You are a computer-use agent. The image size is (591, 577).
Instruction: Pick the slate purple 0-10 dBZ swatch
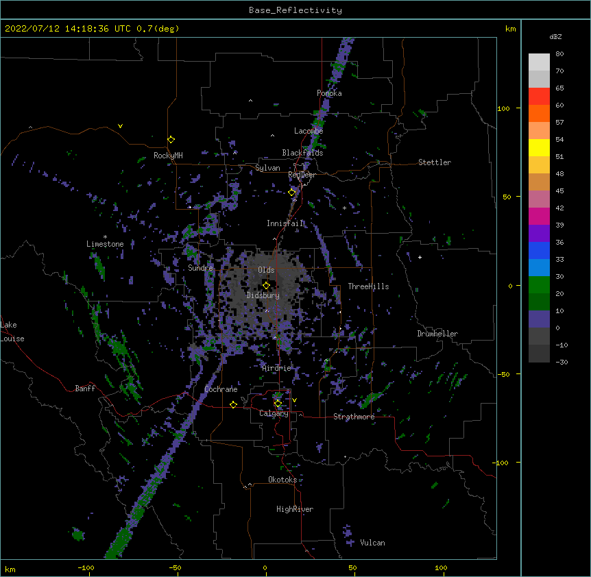(x=539, y=319)
